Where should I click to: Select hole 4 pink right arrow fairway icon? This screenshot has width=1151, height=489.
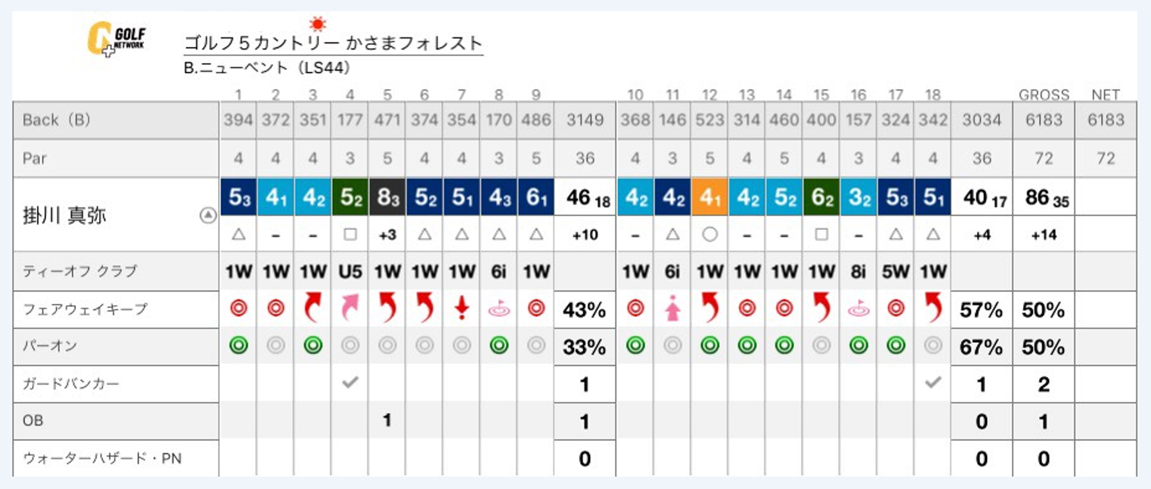tap(350, 308)
